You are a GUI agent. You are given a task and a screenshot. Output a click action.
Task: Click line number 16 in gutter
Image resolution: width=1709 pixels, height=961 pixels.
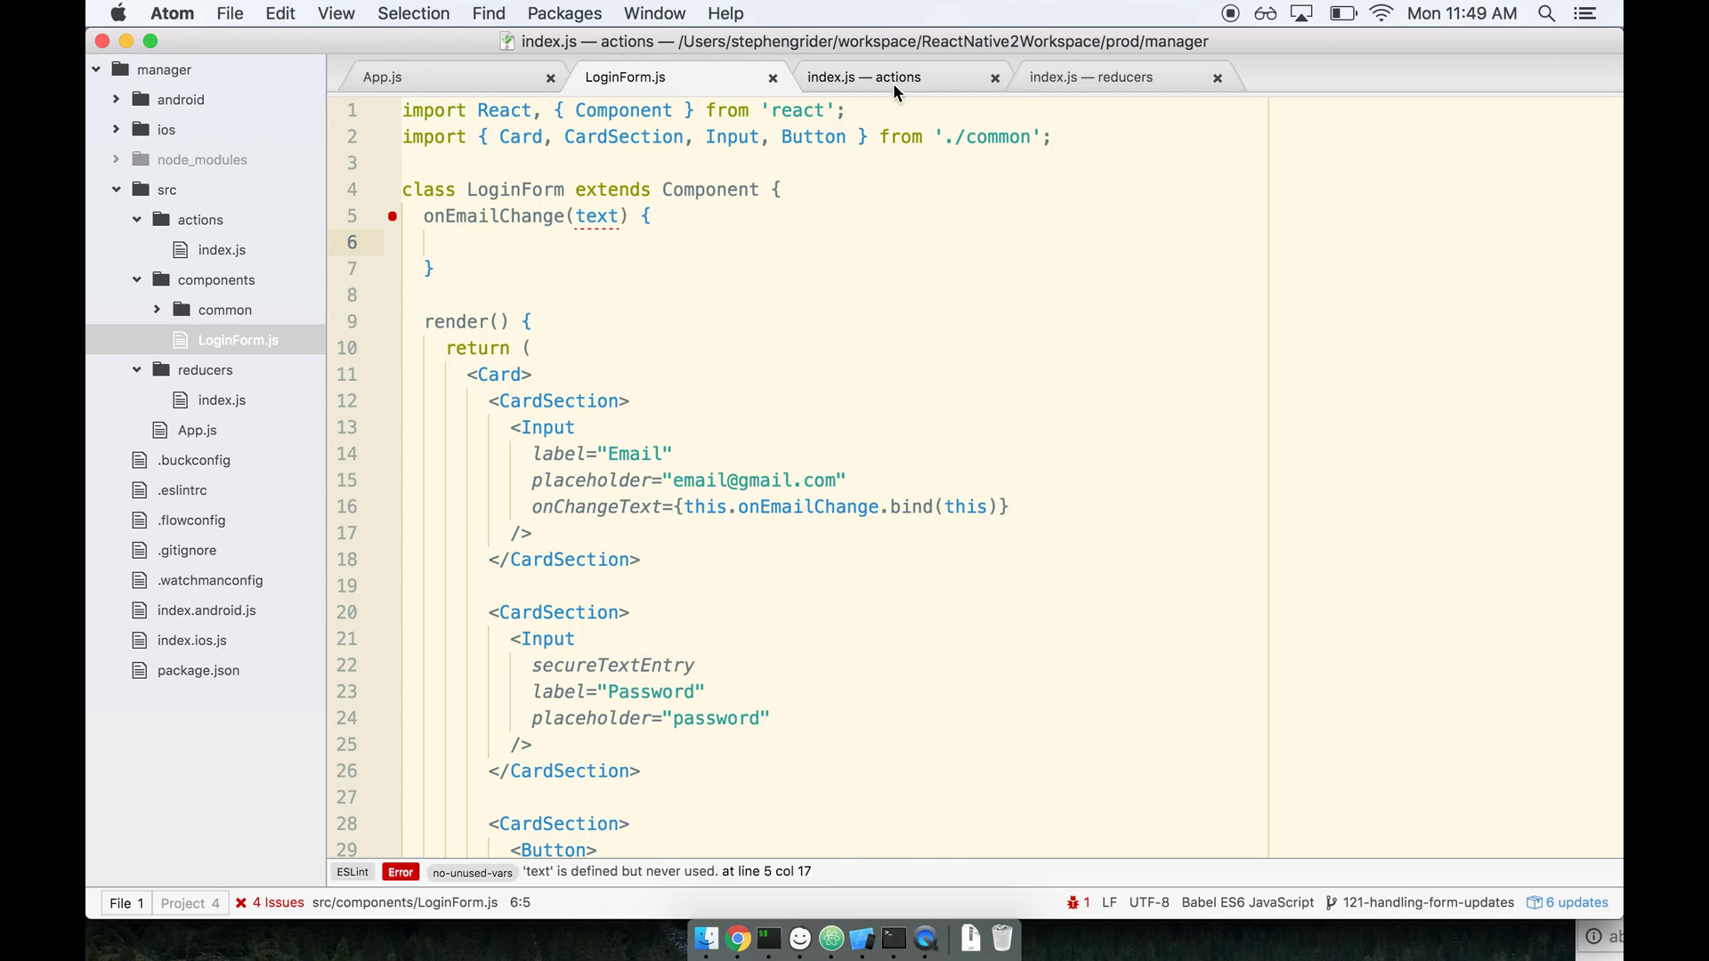click(347, 507)
